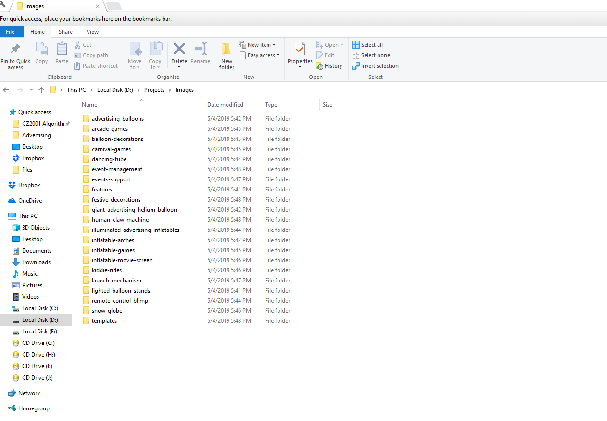Create a New folder from the ribbon

point(227,50)
